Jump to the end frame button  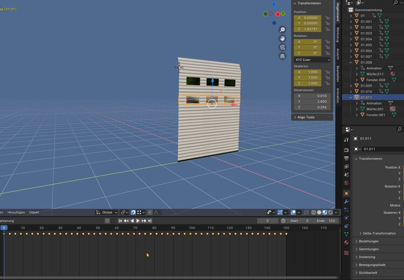(x=150, y=221)
